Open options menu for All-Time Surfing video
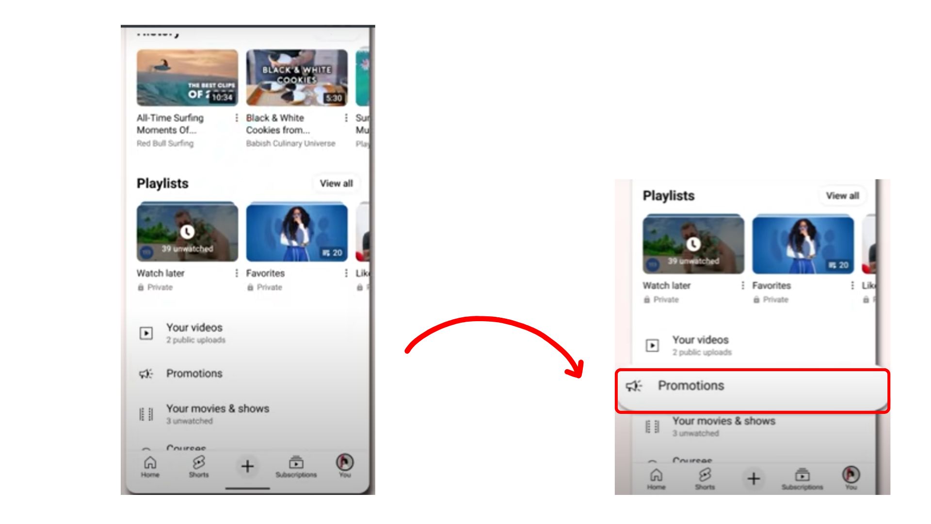931x524 pixels. click(x=236, y=118)
